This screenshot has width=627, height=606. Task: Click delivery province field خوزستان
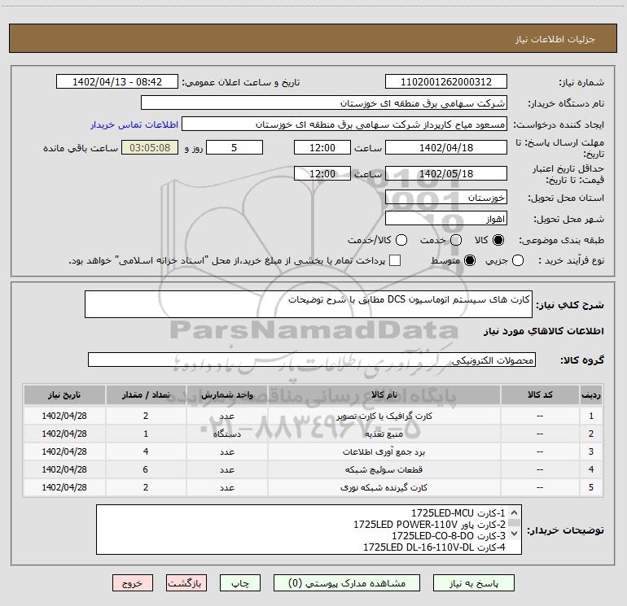click(446, 198)
